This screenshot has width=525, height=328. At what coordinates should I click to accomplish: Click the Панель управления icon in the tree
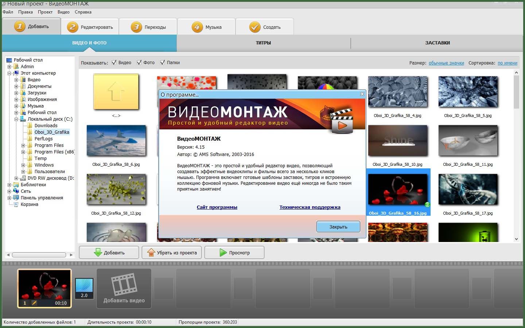click(16, 198)
